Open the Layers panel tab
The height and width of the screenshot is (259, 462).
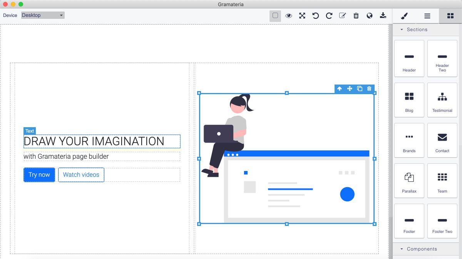pyautogui.click(x=427, y=16)
